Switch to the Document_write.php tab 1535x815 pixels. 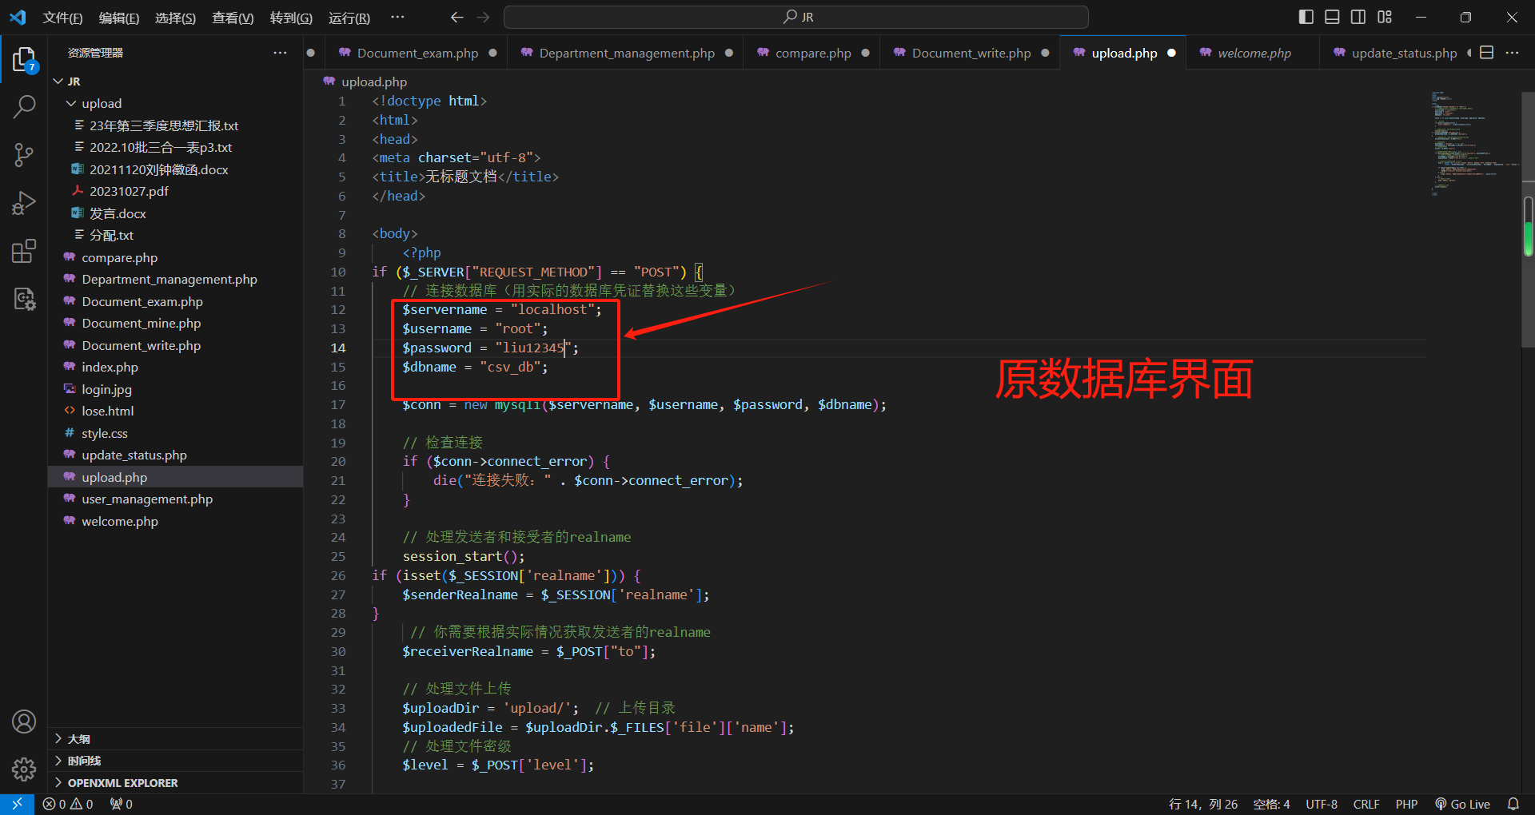971,53
